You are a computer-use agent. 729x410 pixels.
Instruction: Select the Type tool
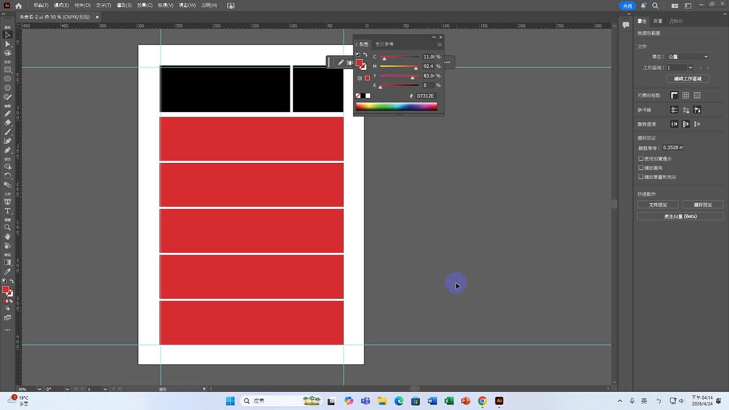7,211
